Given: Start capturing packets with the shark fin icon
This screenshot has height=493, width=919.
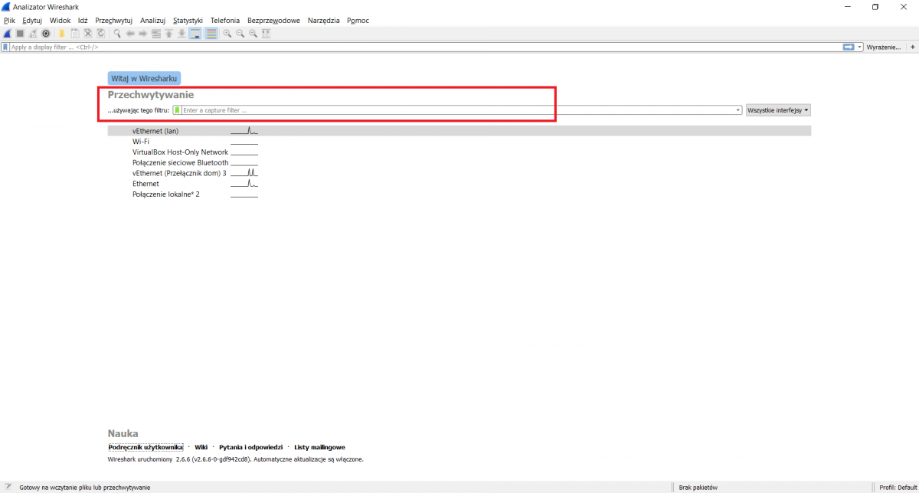Looking at the screenshot, I should tap(7, 34).
